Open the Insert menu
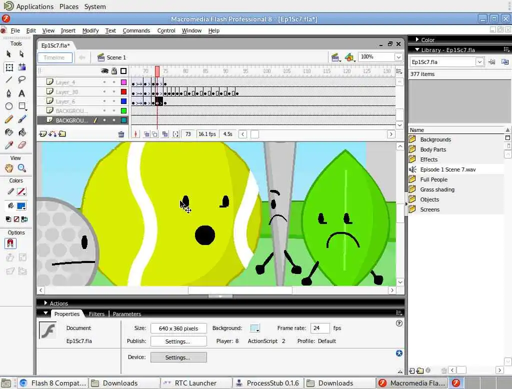Screen dimensions: 512x389 click(68, 30)
